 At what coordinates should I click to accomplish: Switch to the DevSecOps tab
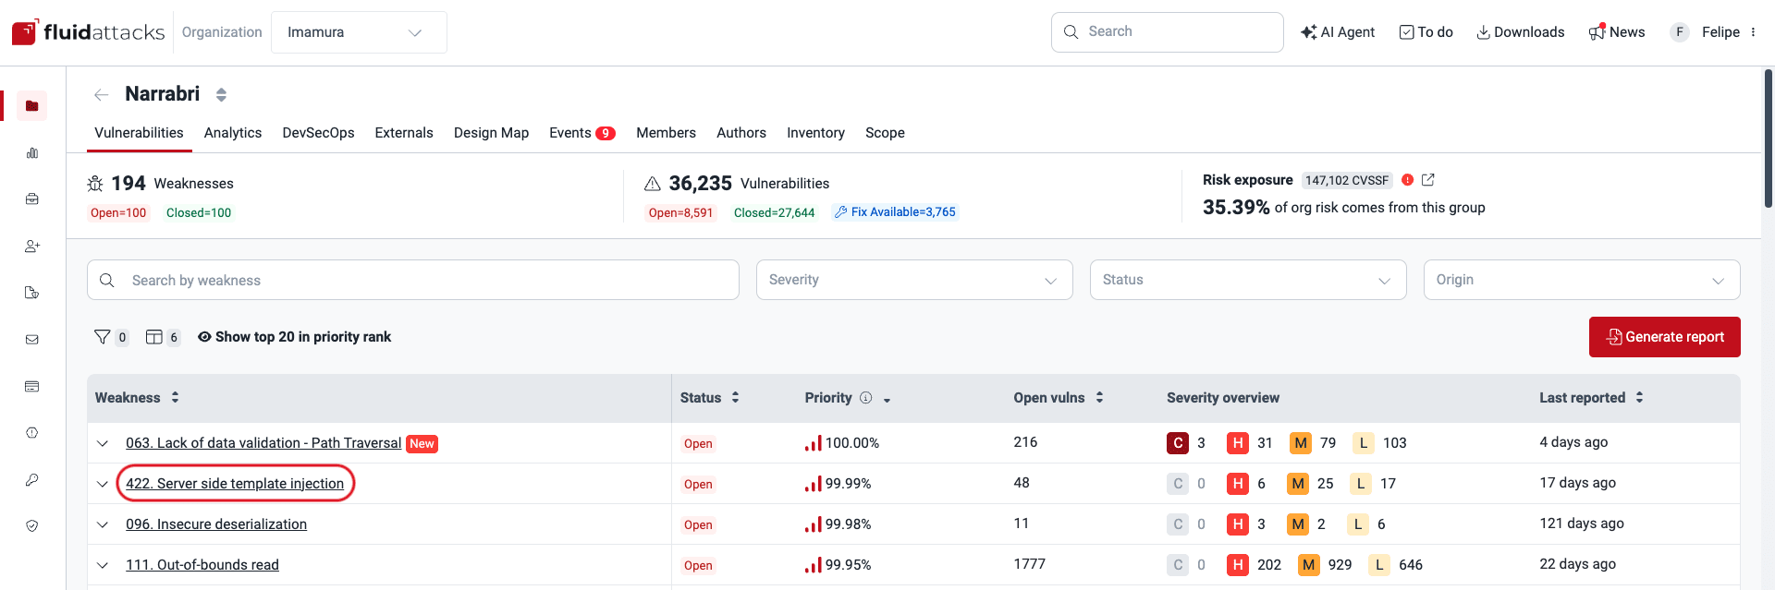pos(318,133)
